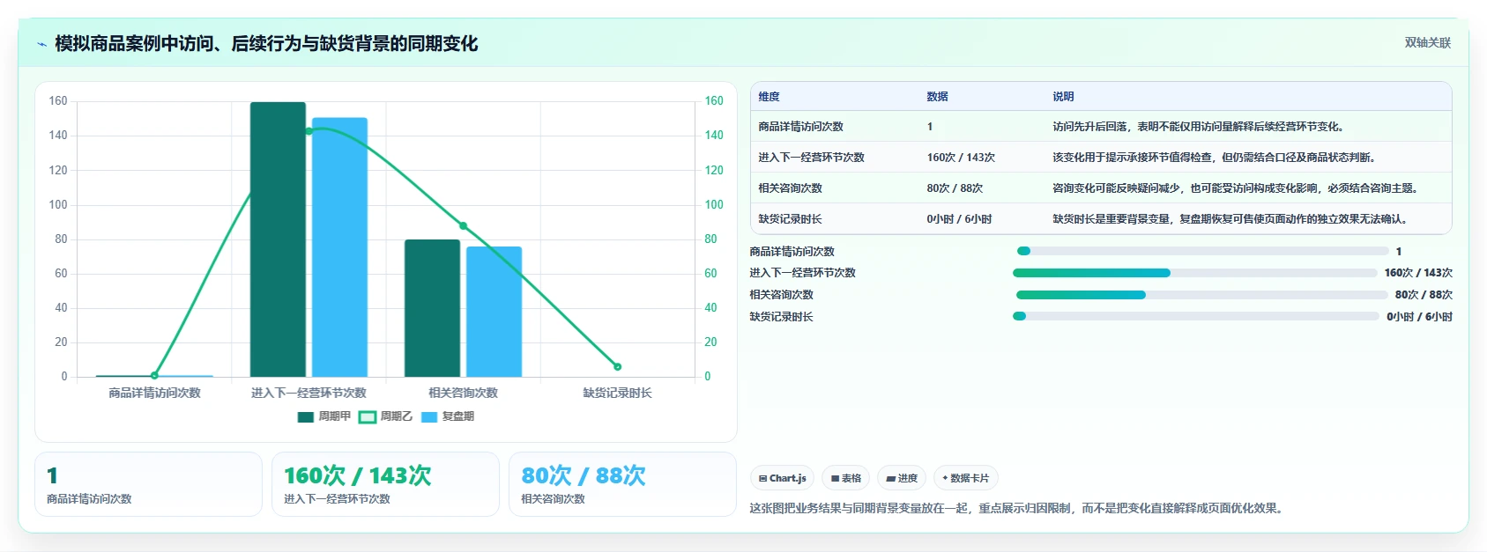
Task: Click the blue 复盘期 bar for 相关咨询次数
Action: (x=494, y=312)
